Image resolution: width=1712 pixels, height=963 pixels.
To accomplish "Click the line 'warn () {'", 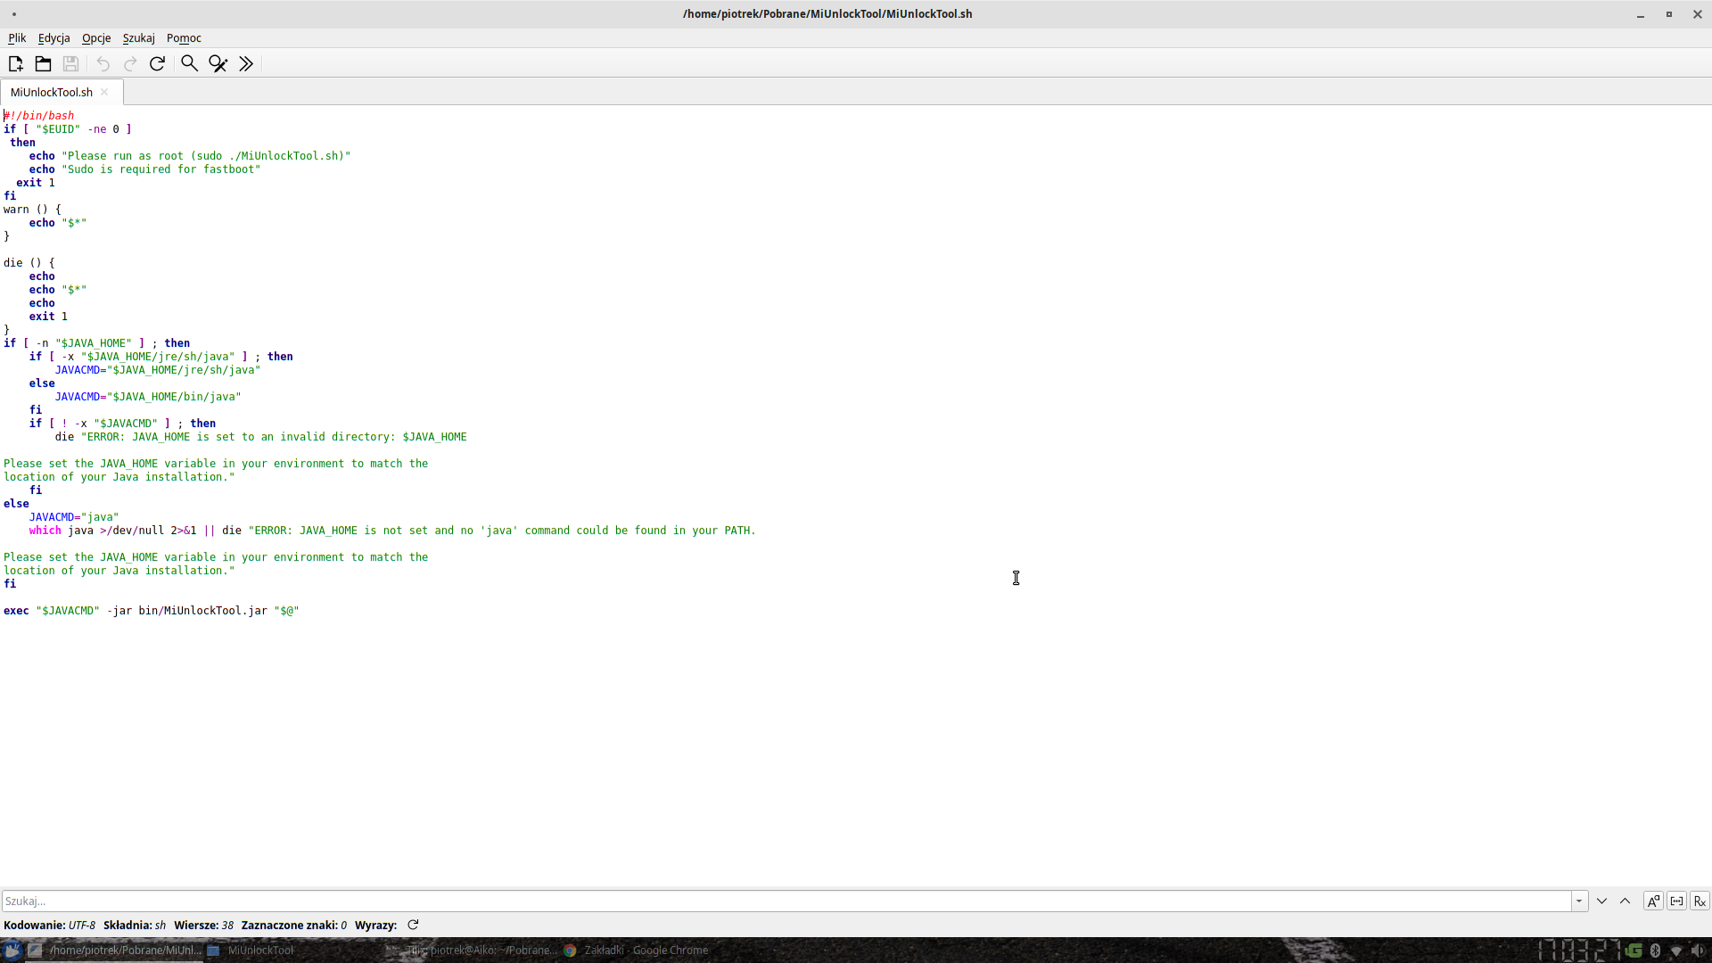I will pyautogui.click(x=32, y=209).
